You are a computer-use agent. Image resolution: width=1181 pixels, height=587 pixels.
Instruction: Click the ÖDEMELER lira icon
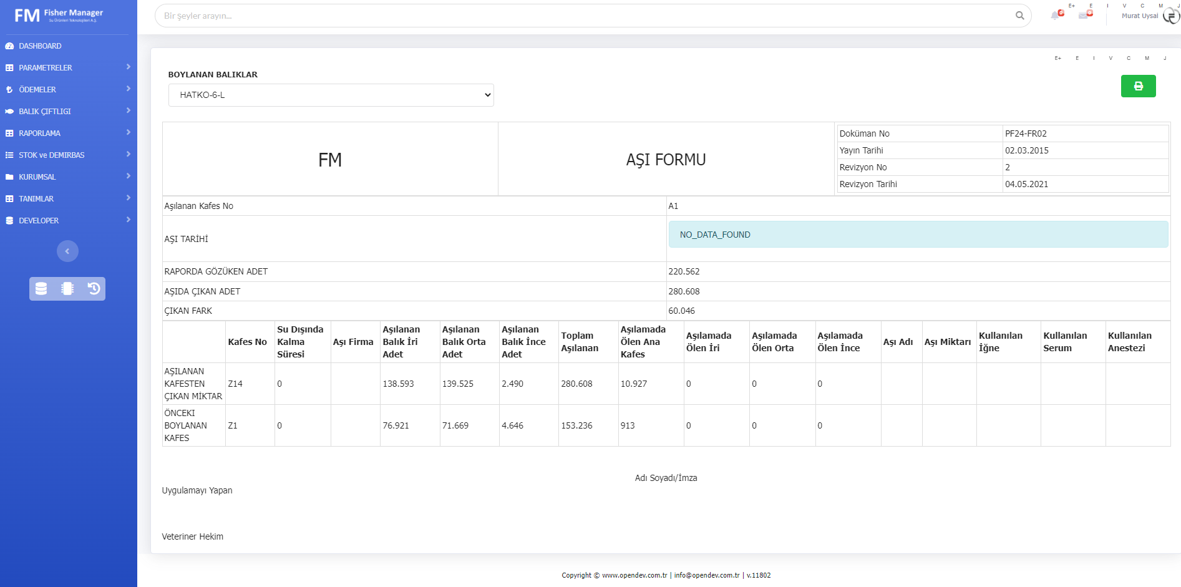click(x=9, y=90)
